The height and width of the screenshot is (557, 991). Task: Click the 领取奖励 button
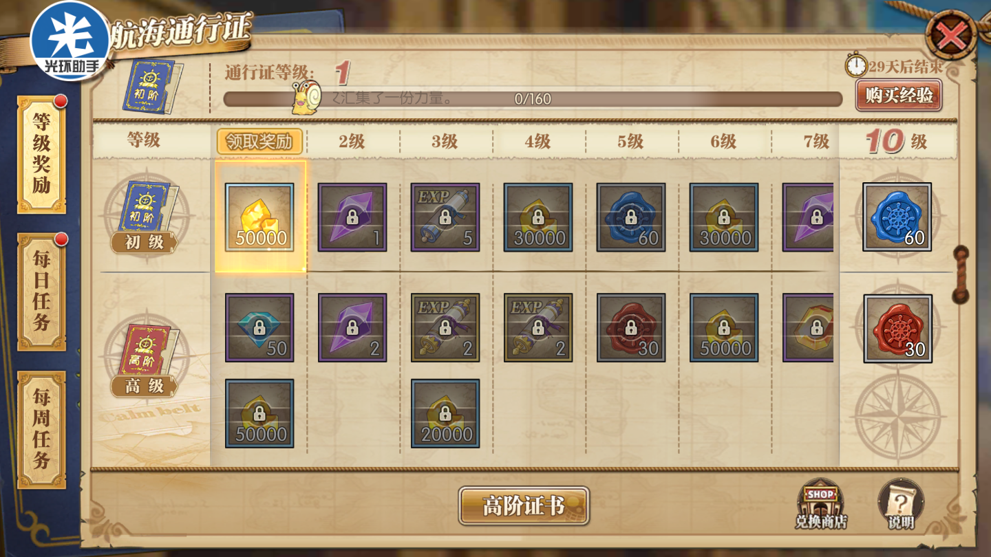(x=259, y=142)
